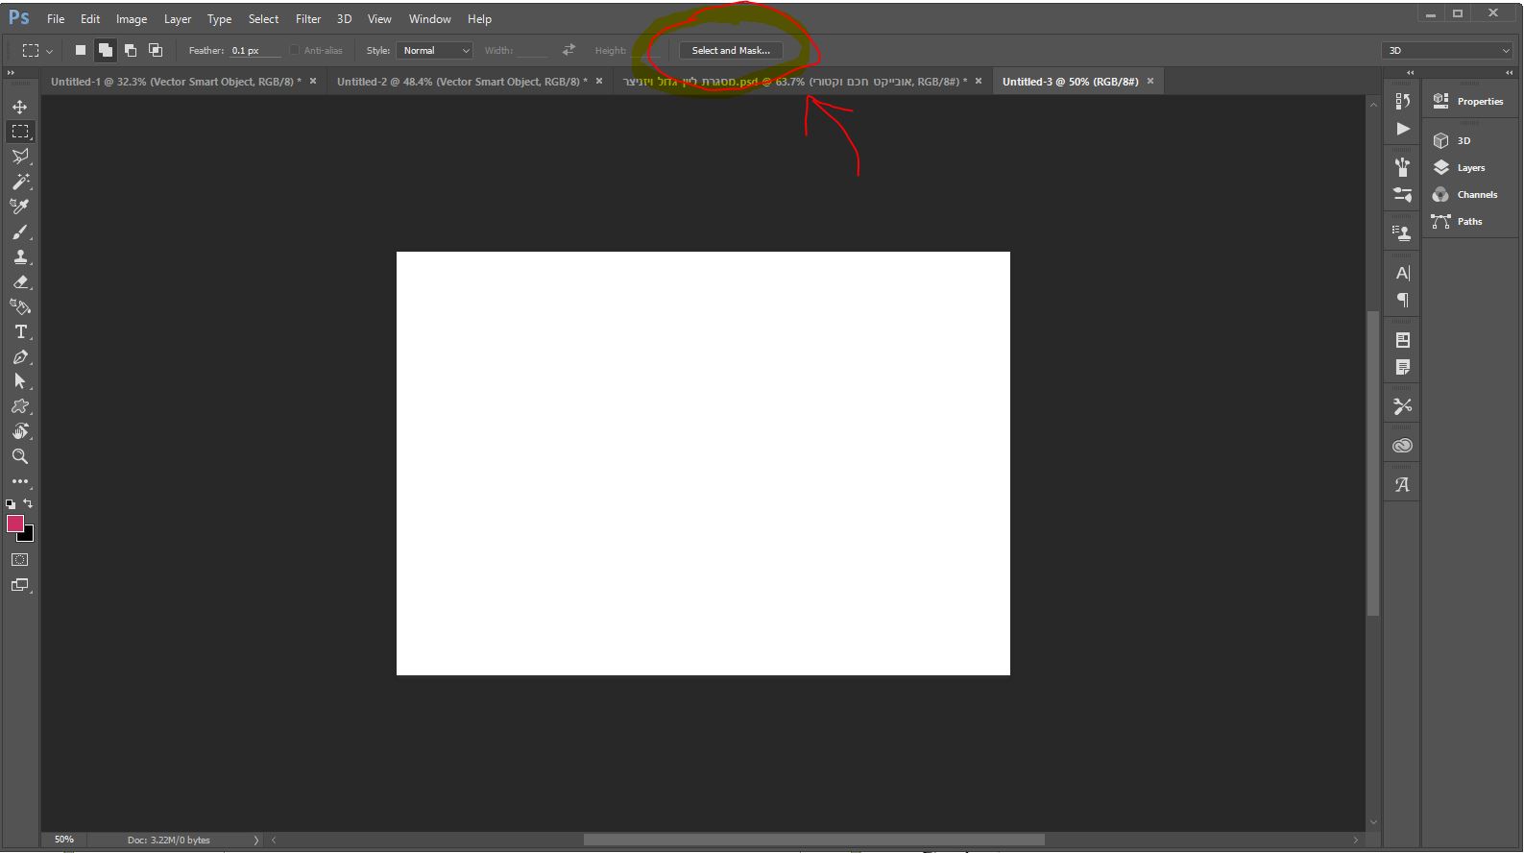1524x853 pixels.
Task: Enable Add to selection mode
Action: [106, 50]
